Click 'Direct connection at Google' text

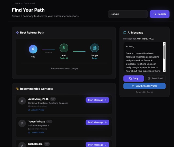click(x=64, y=68)
